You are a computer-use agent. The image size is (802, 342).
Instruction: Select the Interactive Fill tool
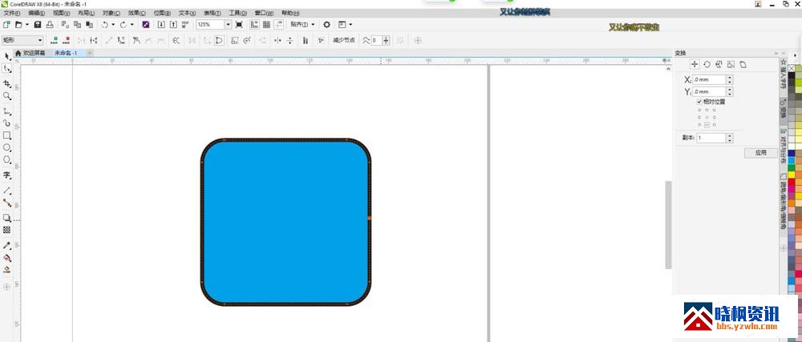[6, 257]
